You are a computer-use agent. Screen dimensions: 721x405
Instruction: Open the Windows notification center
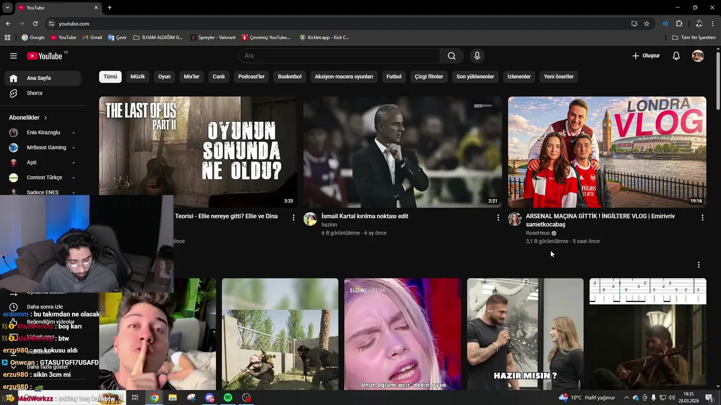pyautogui.click(x=709, y=398)
